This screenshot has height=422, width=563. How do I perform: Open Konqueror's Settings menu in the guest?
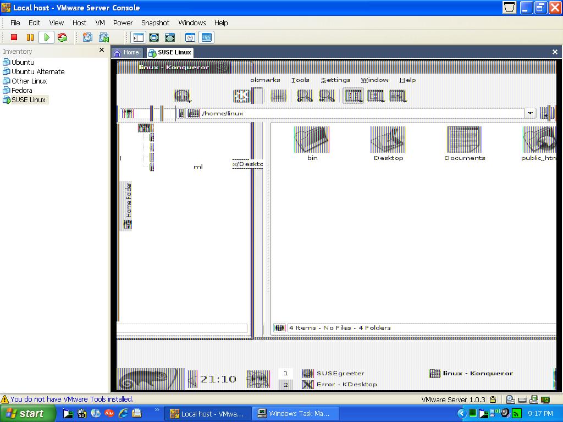[336, 80]
